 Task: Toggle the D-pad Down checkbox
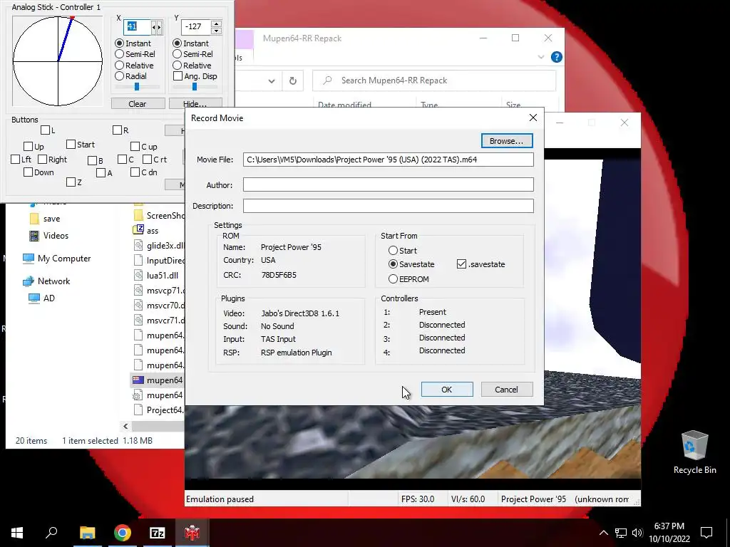28,172
